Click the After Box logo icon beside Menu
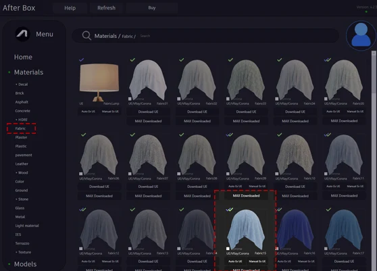Image resolution: width=377 pixels, height=271 pixels. [x=22, y=34]
